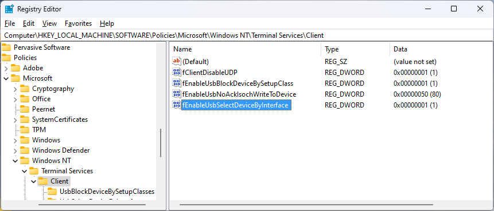Click the fClientDisableUDP DWORD icon

coord(177,73)
